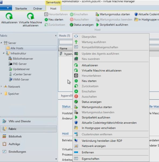The image size is (159, 162).
Task: Click shield icon for Codeintegritätsrichtlinie anwenden
Action: click(x=76, y=123)
